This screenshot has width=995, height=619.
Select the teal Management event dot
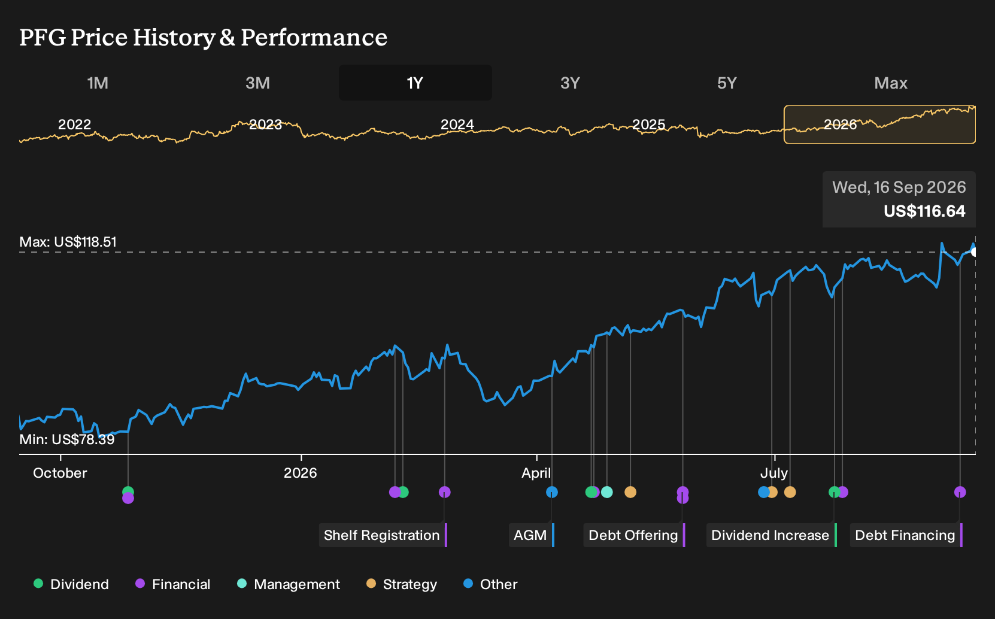point(607,492)
